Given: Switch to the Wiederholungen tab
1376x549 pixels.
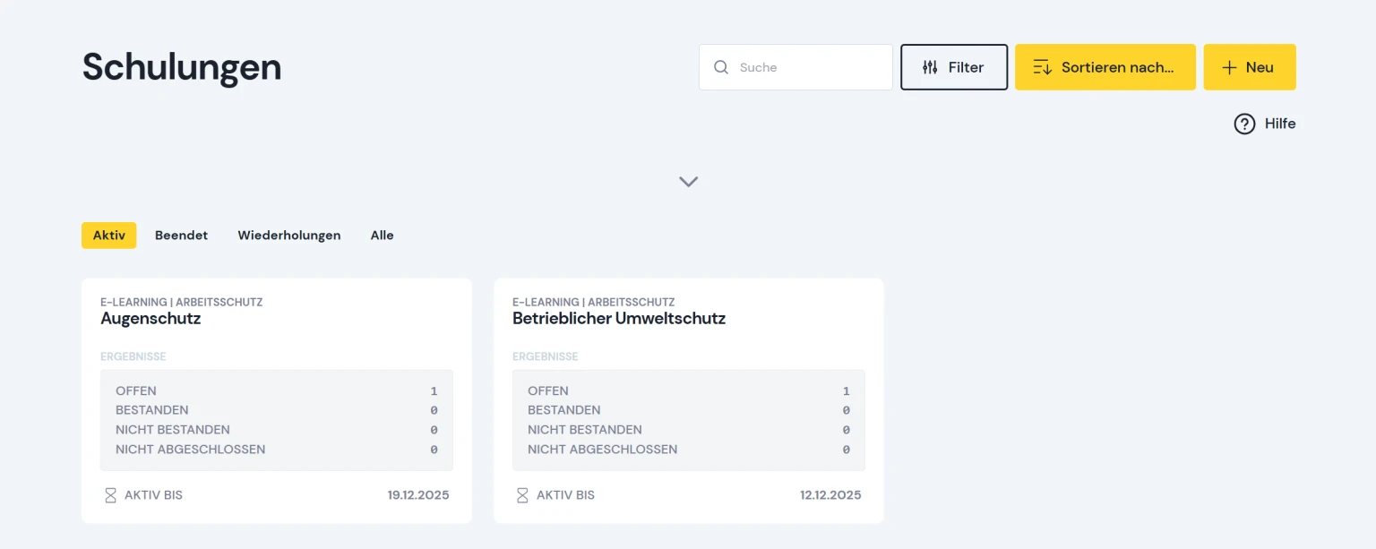Looking at the screenshot, I should pyautogui.click(x=289, y=236).
